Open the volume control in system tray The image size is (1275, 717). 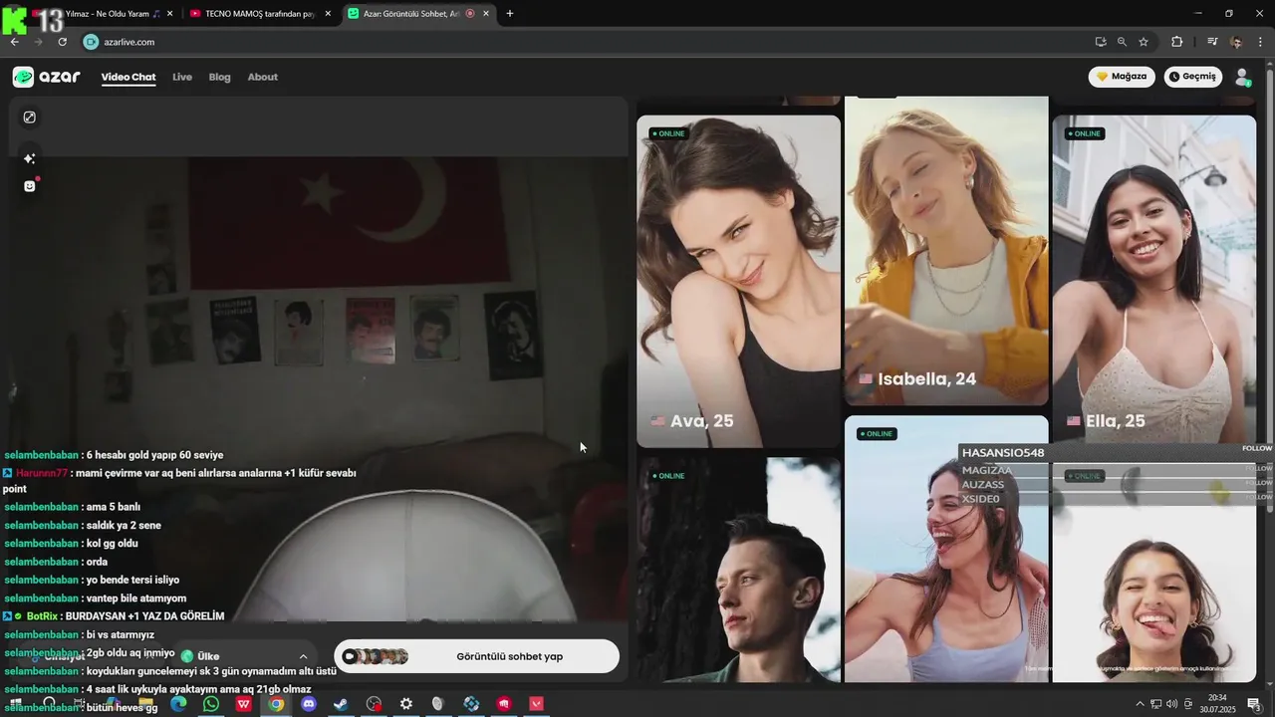(1171, 704)
